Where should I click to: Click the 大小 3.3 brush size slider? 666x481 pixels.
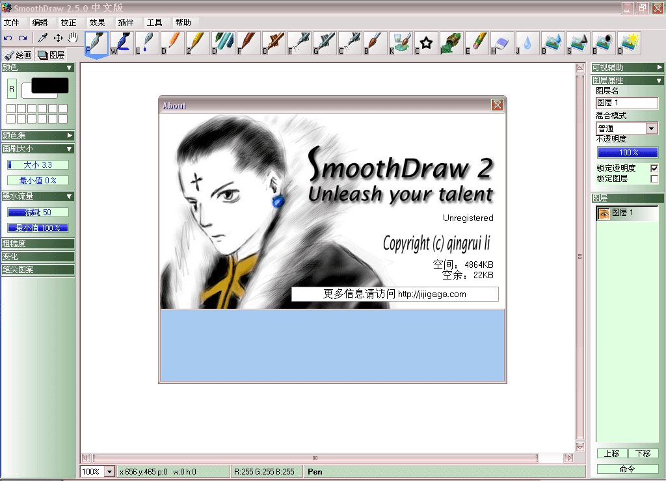tap(38, 164)
